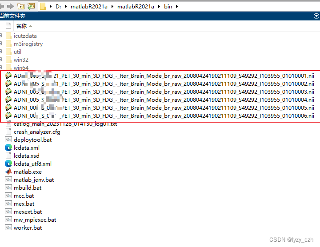Screen dimensions: 320x247
Task: Click the D: path segment
Action: point(58,7)
